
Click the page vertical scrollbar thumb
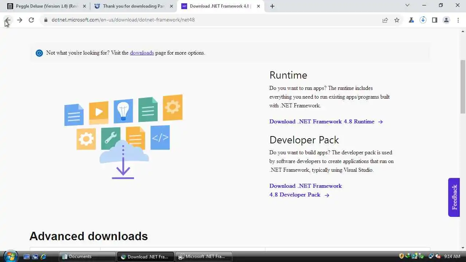[463, 87]
